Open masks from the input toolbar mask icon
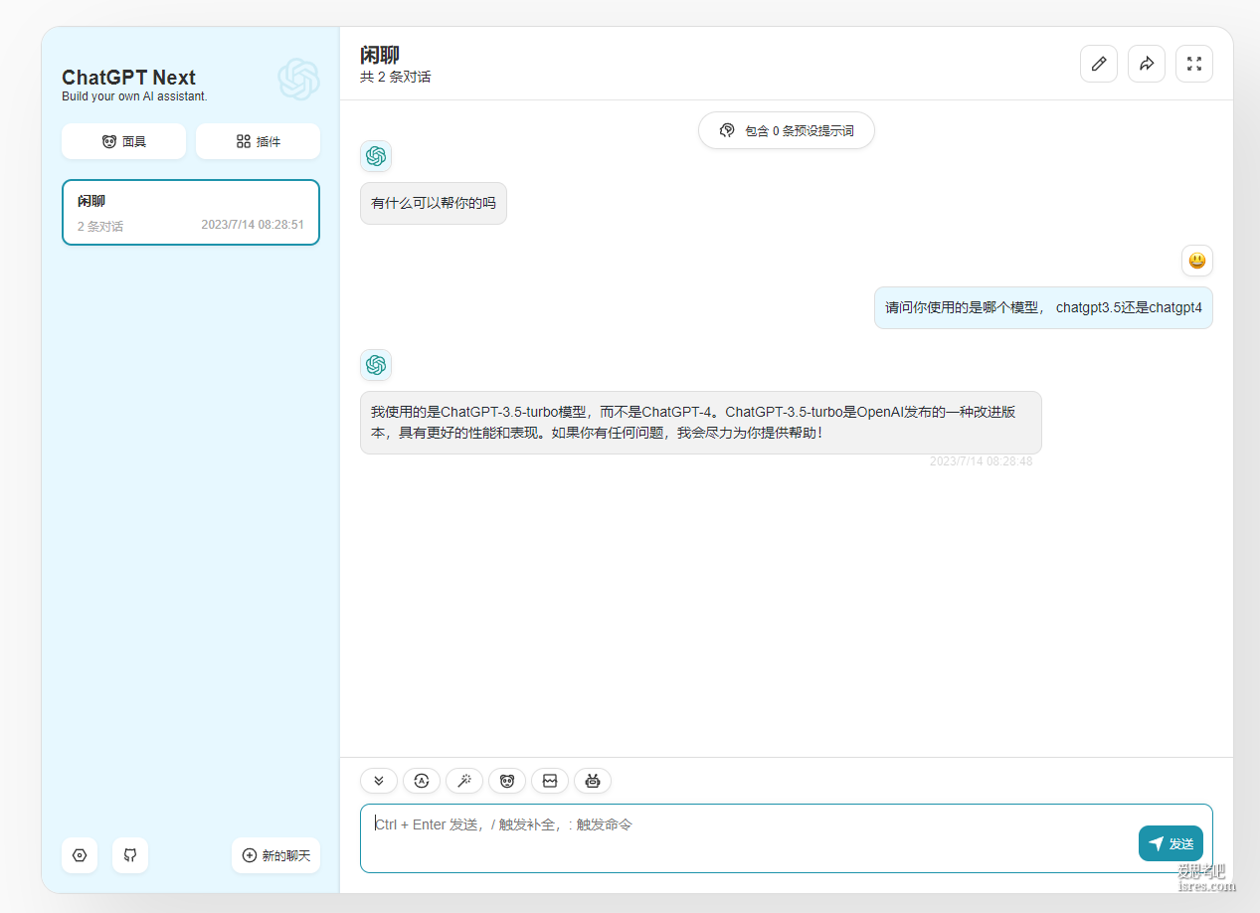This screenshot has width=1260, height=913. 507,782
